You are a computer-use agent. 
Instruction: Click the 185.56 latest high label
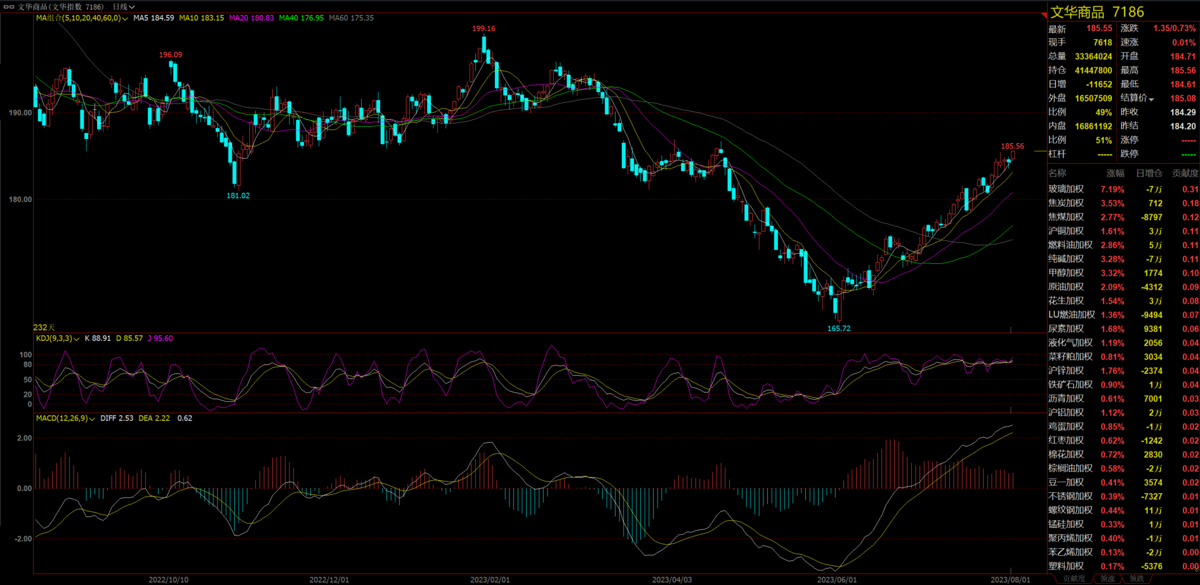tap(1013, 147)
